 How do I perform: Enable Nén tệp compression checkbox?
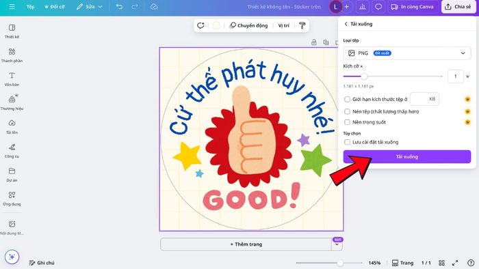347,111
